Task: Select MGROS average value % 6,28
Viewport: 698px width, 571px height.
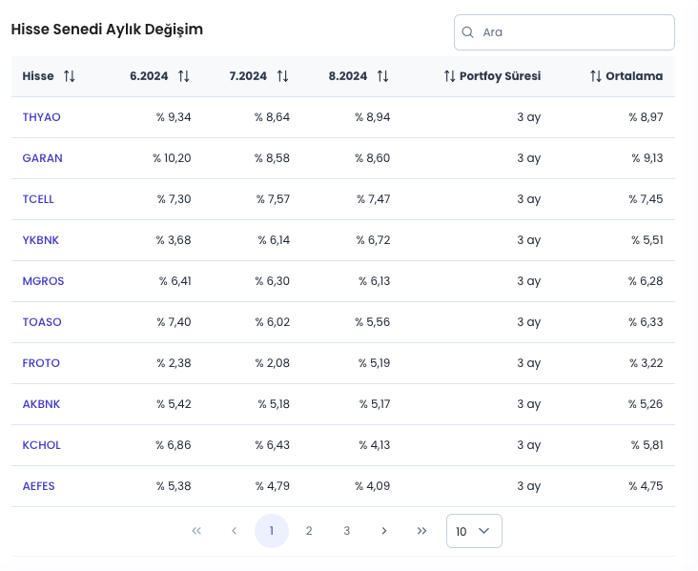Action: pos(646,281)
